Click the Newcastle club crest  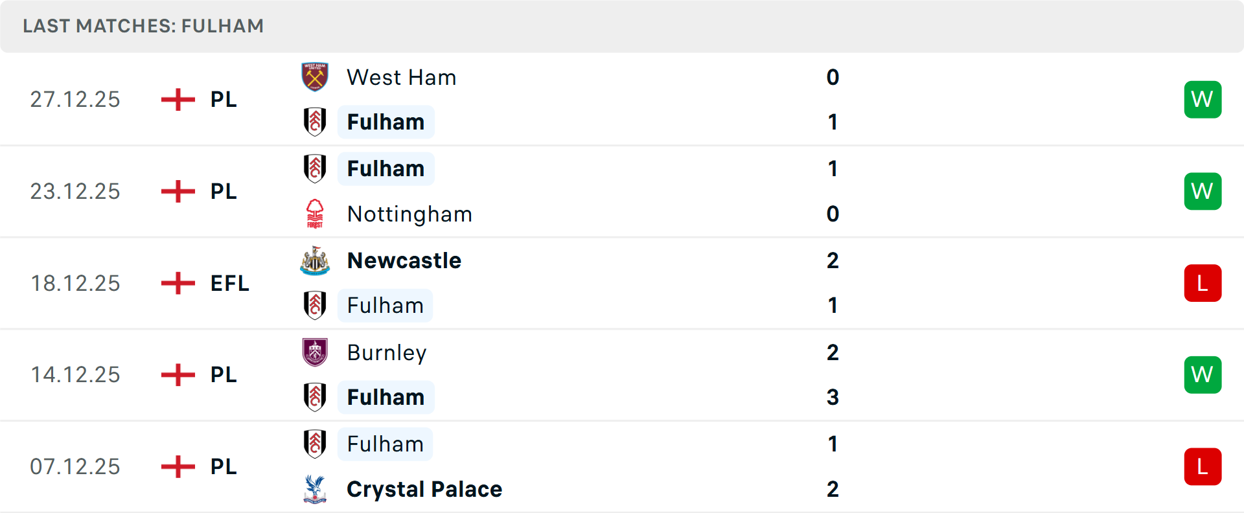(315, 260)
